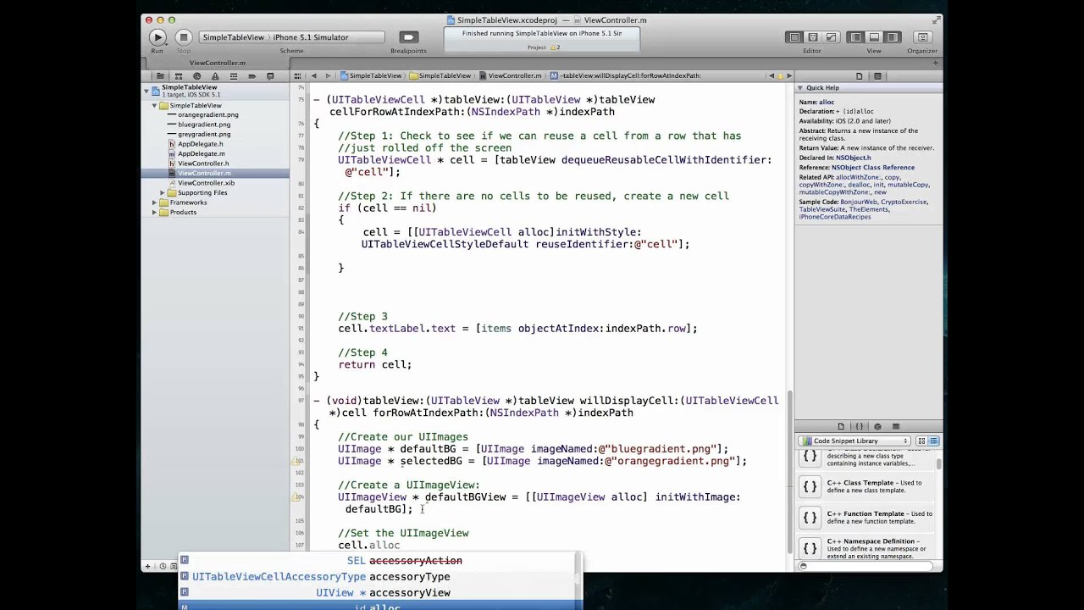Open the method list in jump bar
This screenshot has width=1084, height=610.
(626, 76)
